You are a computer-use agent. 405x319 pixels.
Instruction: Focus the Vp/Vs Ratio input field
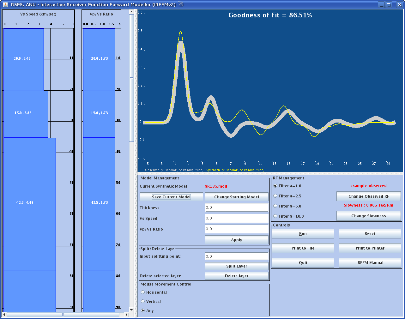coord(237,229)
